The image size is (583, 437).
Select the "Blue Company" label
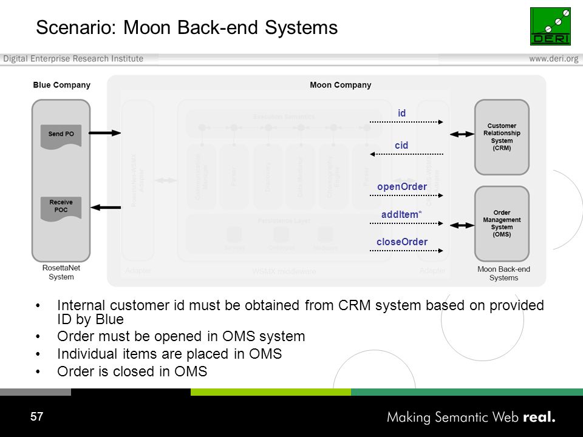pyautogui.click(x=62, y=85)
